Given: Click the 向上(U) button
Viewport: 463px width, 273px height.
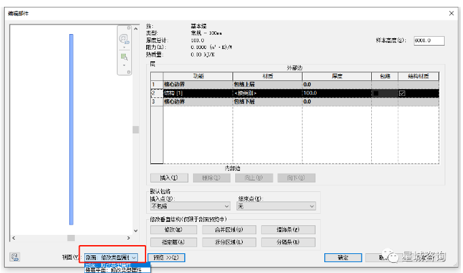Looking at the screenshot, I should [254, 178].
